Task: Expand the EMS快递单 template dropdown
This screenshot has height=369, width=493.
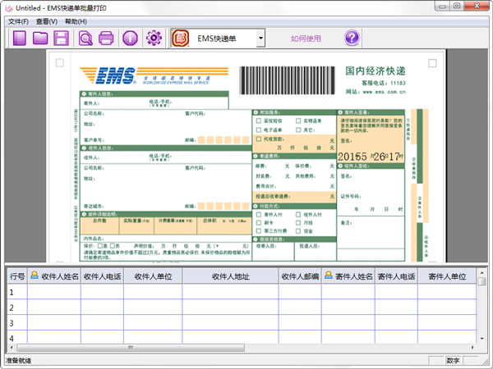Action: click(260, 39)
